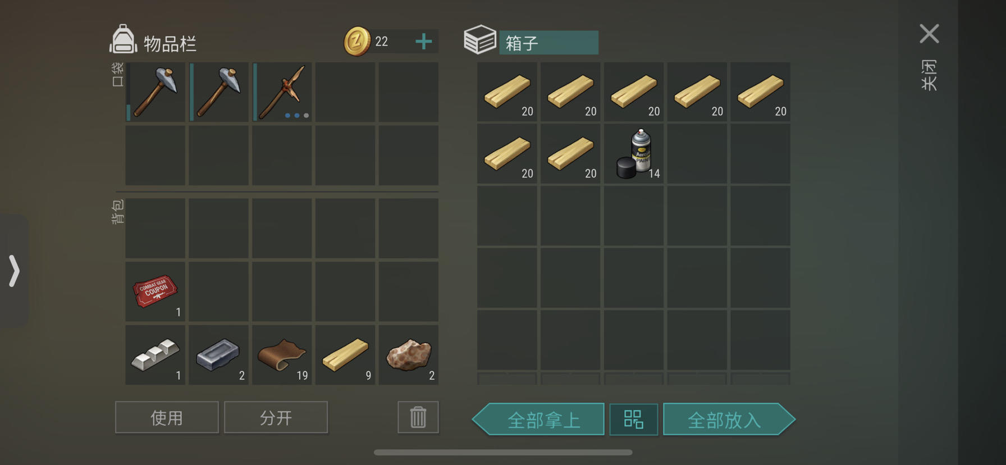Screen dimensions: 1006x465
Task: Select the ore rock item in backpack
Action: point(409,354)
